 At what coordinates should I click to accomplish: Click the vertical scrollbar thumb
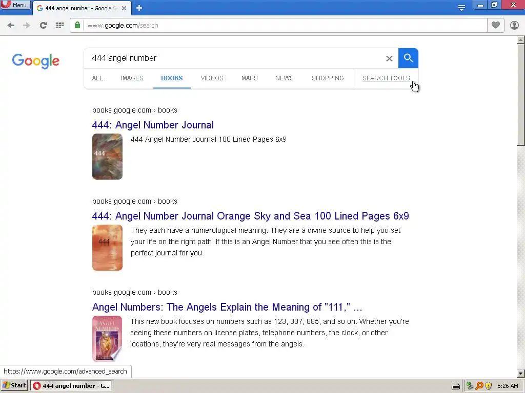[521, 95]
